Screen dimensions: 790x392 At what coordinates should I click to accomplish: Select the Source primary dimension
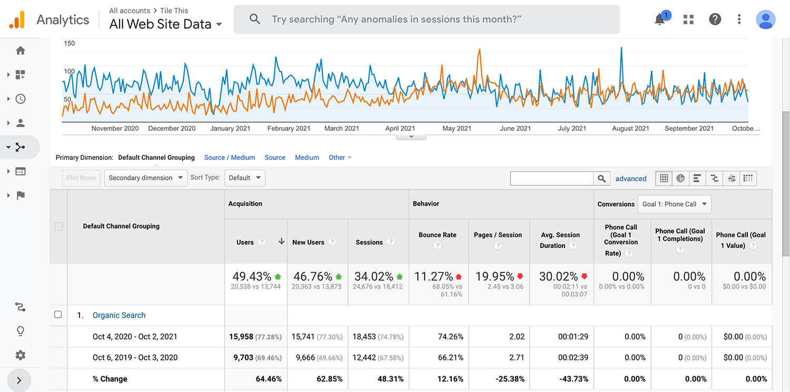click(275, 158)
